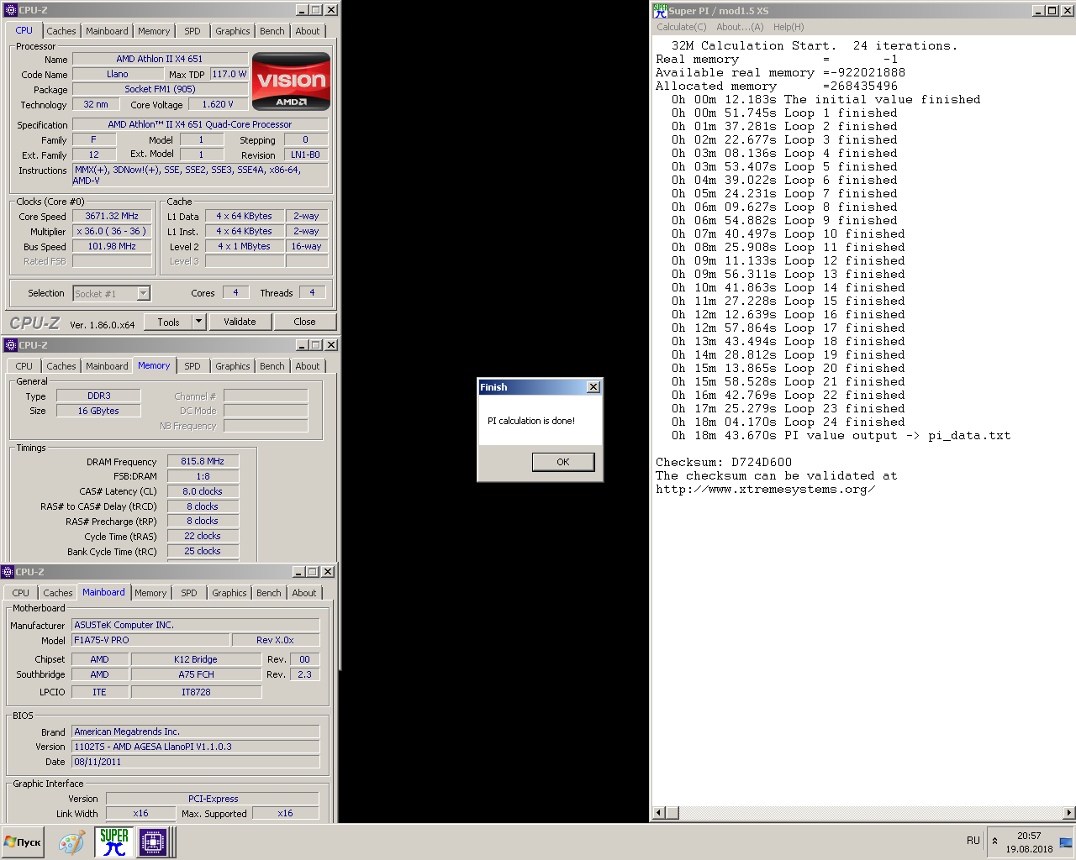Open the Tools dropdown arrow in CPU-Z
The image size is (1076, 860).
click(x=199, y=322)
